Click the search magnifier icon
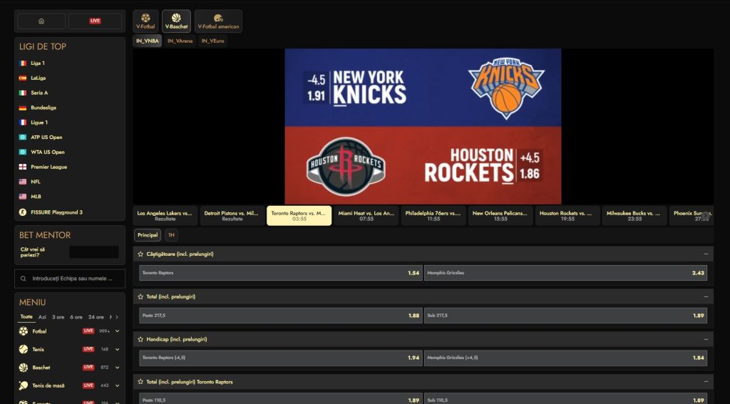Image resolution: width=730 pixels, height=404 pixels. point(24,279)
